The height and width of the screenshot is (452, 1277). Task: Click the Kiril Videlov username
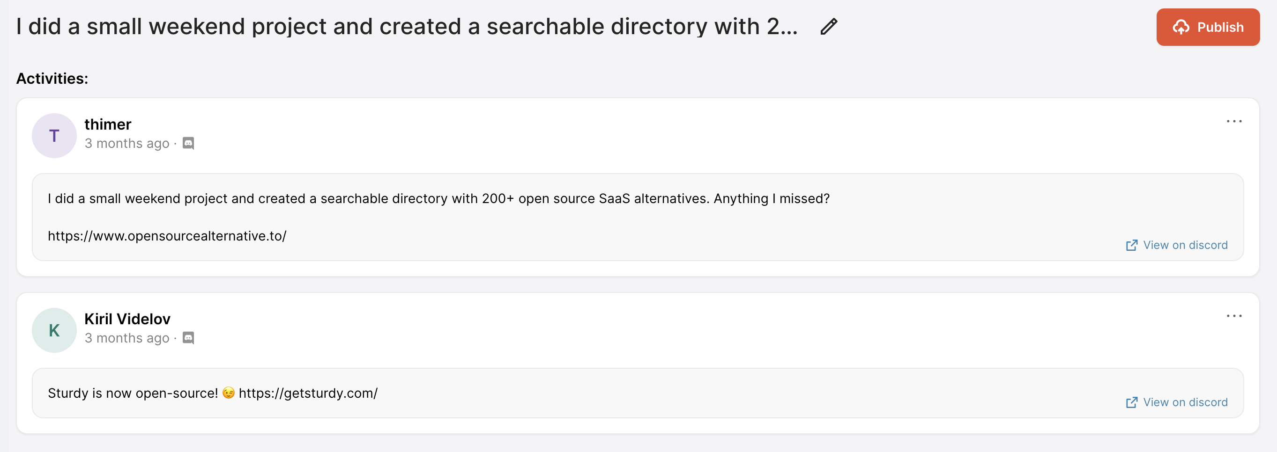pyautogui.click(x=127, y=319)
